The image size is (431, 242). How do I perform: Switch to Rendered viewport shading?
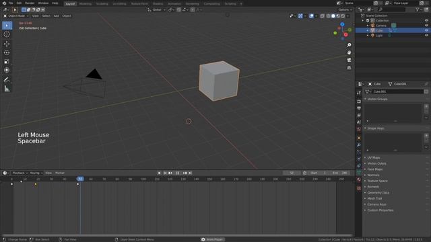(343, 16)
